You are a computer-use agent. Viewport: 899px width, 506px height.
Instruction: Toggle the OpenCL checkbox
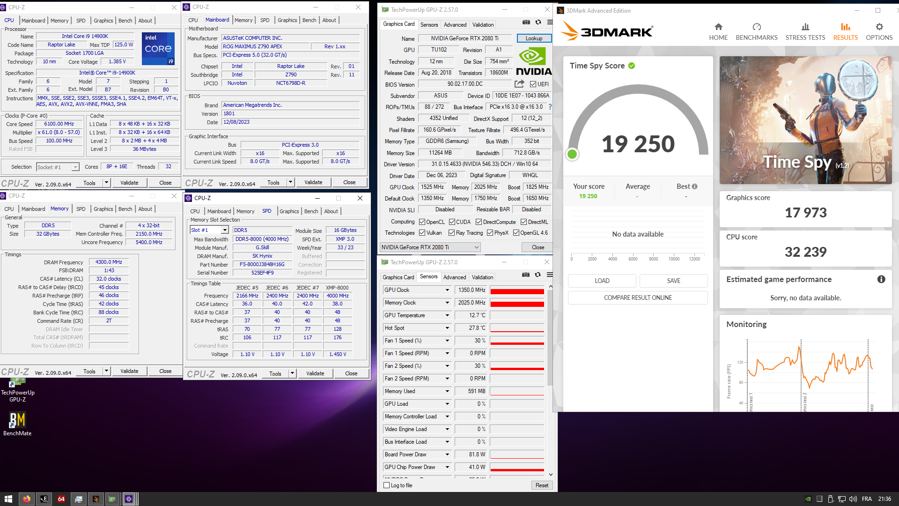point(422,222)
